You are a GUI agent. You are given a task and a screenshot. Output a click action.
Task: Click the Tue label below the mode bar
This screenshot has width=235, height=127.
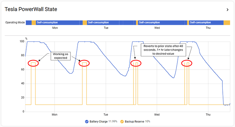pyautogui.click(x=106, y=28)
